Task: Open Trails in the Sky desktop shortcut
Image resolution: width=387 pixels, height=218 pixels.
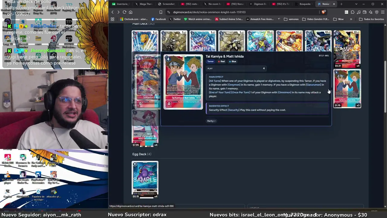Action: click(54, 177)
